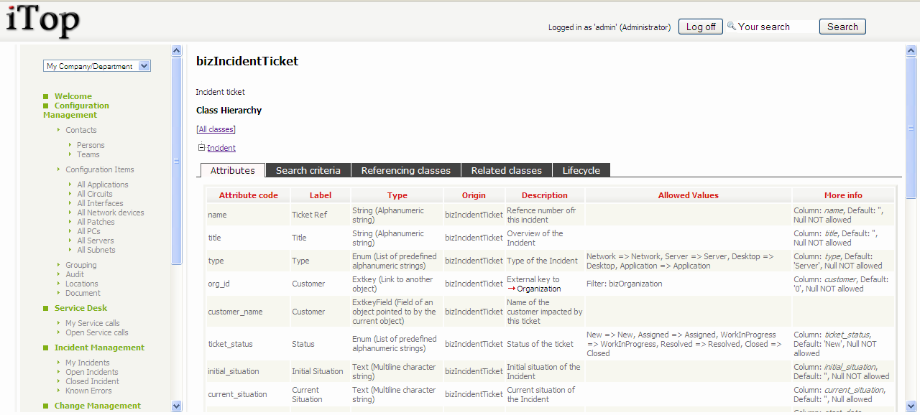Image resolution: width=920 pixels, height=415 pixels.
Task: Open the My Company/Department dropdown
Action: tap(97, 66)
